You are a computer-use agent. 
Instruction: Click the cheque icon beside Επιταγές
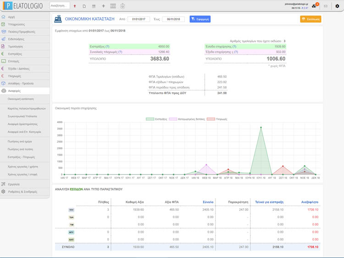4,61
